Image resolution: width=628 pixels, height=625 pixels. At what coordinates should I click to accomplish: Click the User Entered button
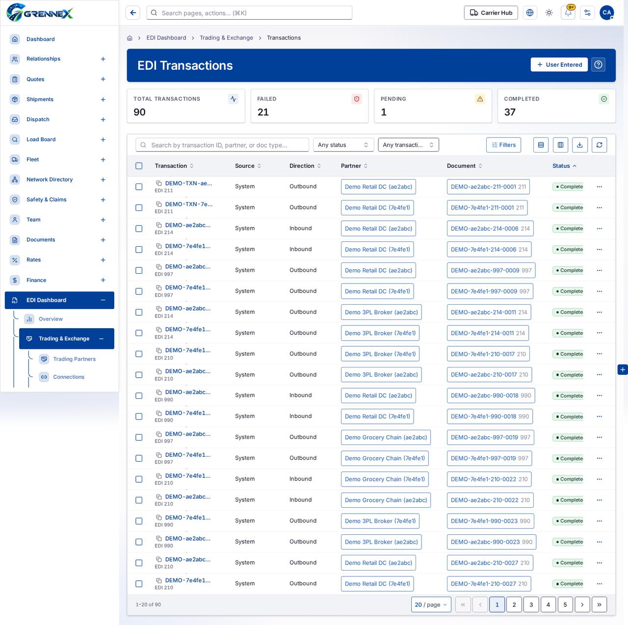[559, 65]
